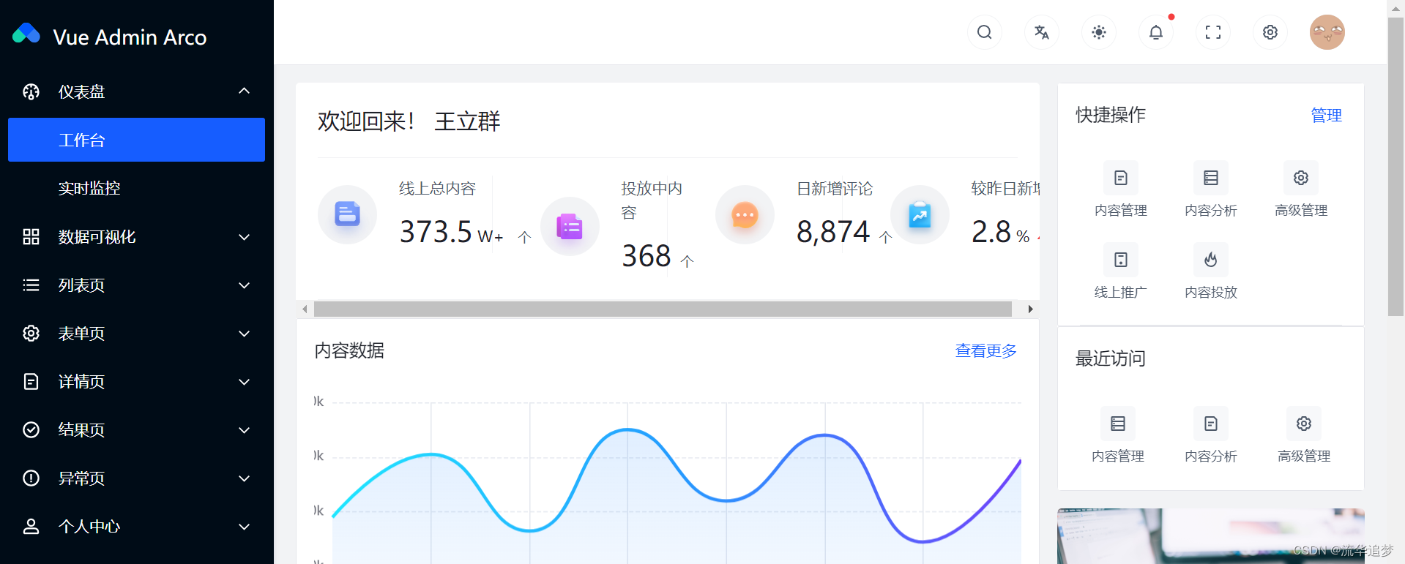Open the 表单页 menu label
Screen dimensions: 1405x564
click(x=81, y=334)
